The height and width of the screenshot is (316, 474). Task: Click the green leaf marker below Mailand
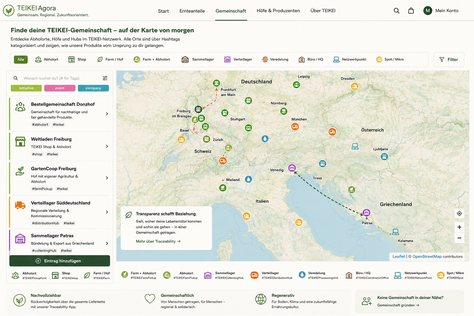pos(222,188)
